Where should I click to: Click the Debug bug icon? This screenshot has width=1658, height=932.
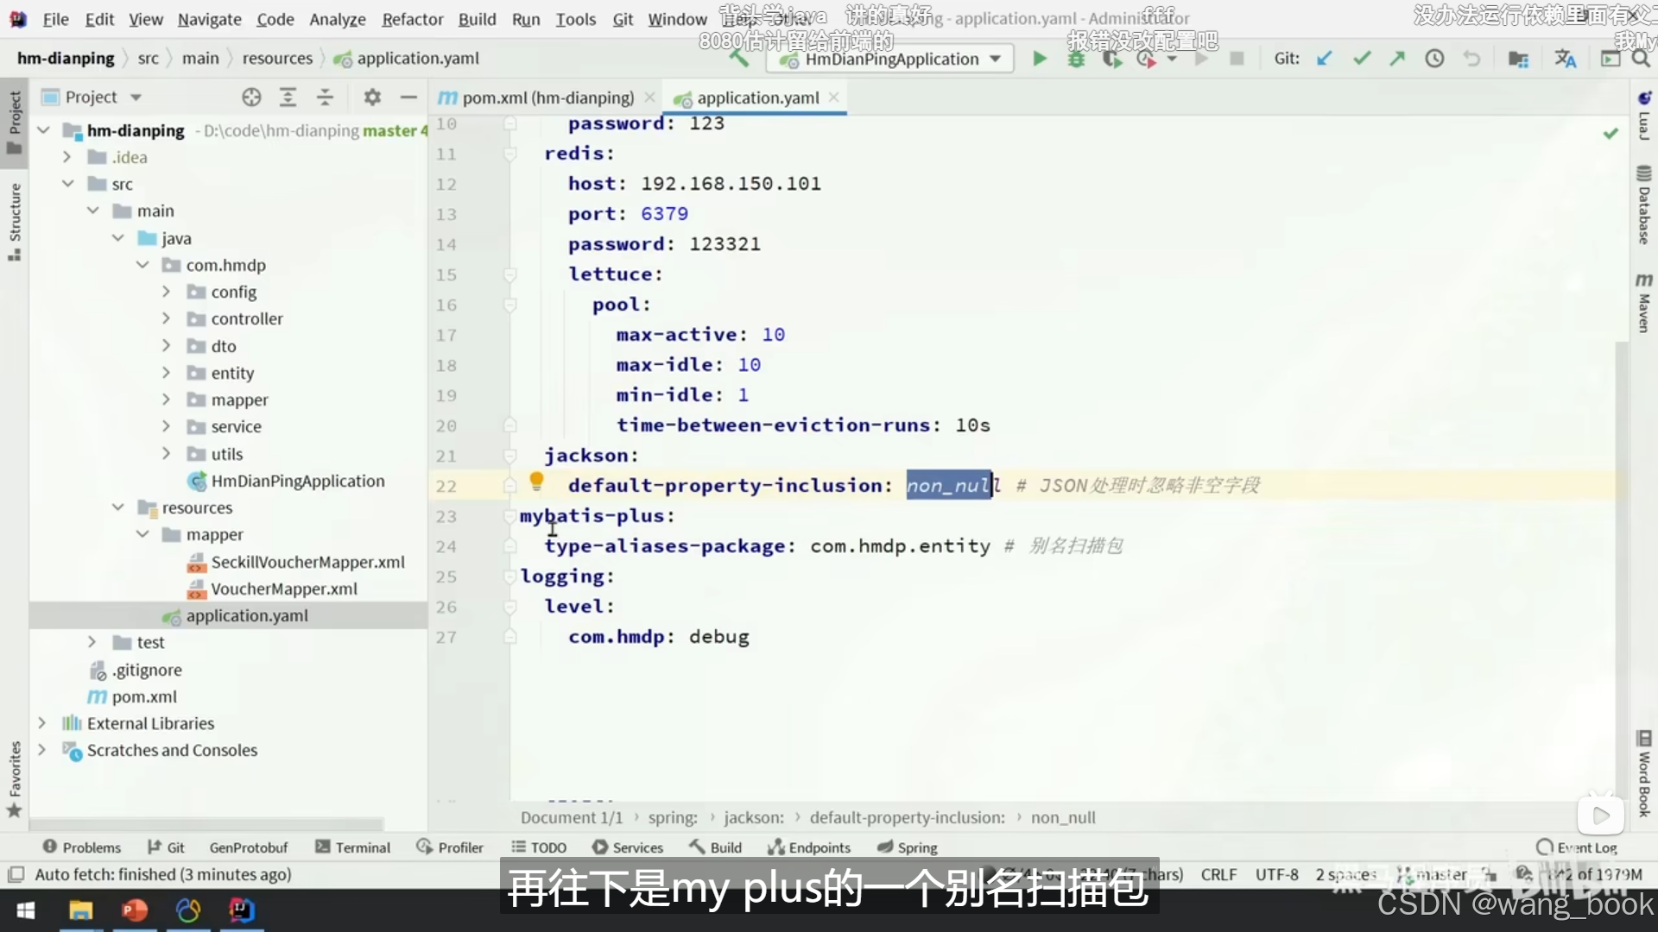[x=1076, y=59]
